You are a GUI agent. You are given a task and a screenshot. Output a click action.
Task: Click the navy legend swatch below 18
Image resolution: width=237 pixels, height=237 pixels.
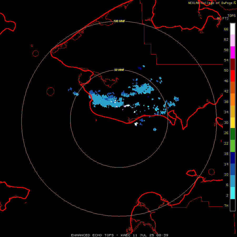point(233,158)
